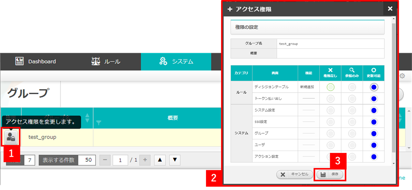Open access permissions for test_group
This screenshot has width=412, height=190.
point(11,137)
